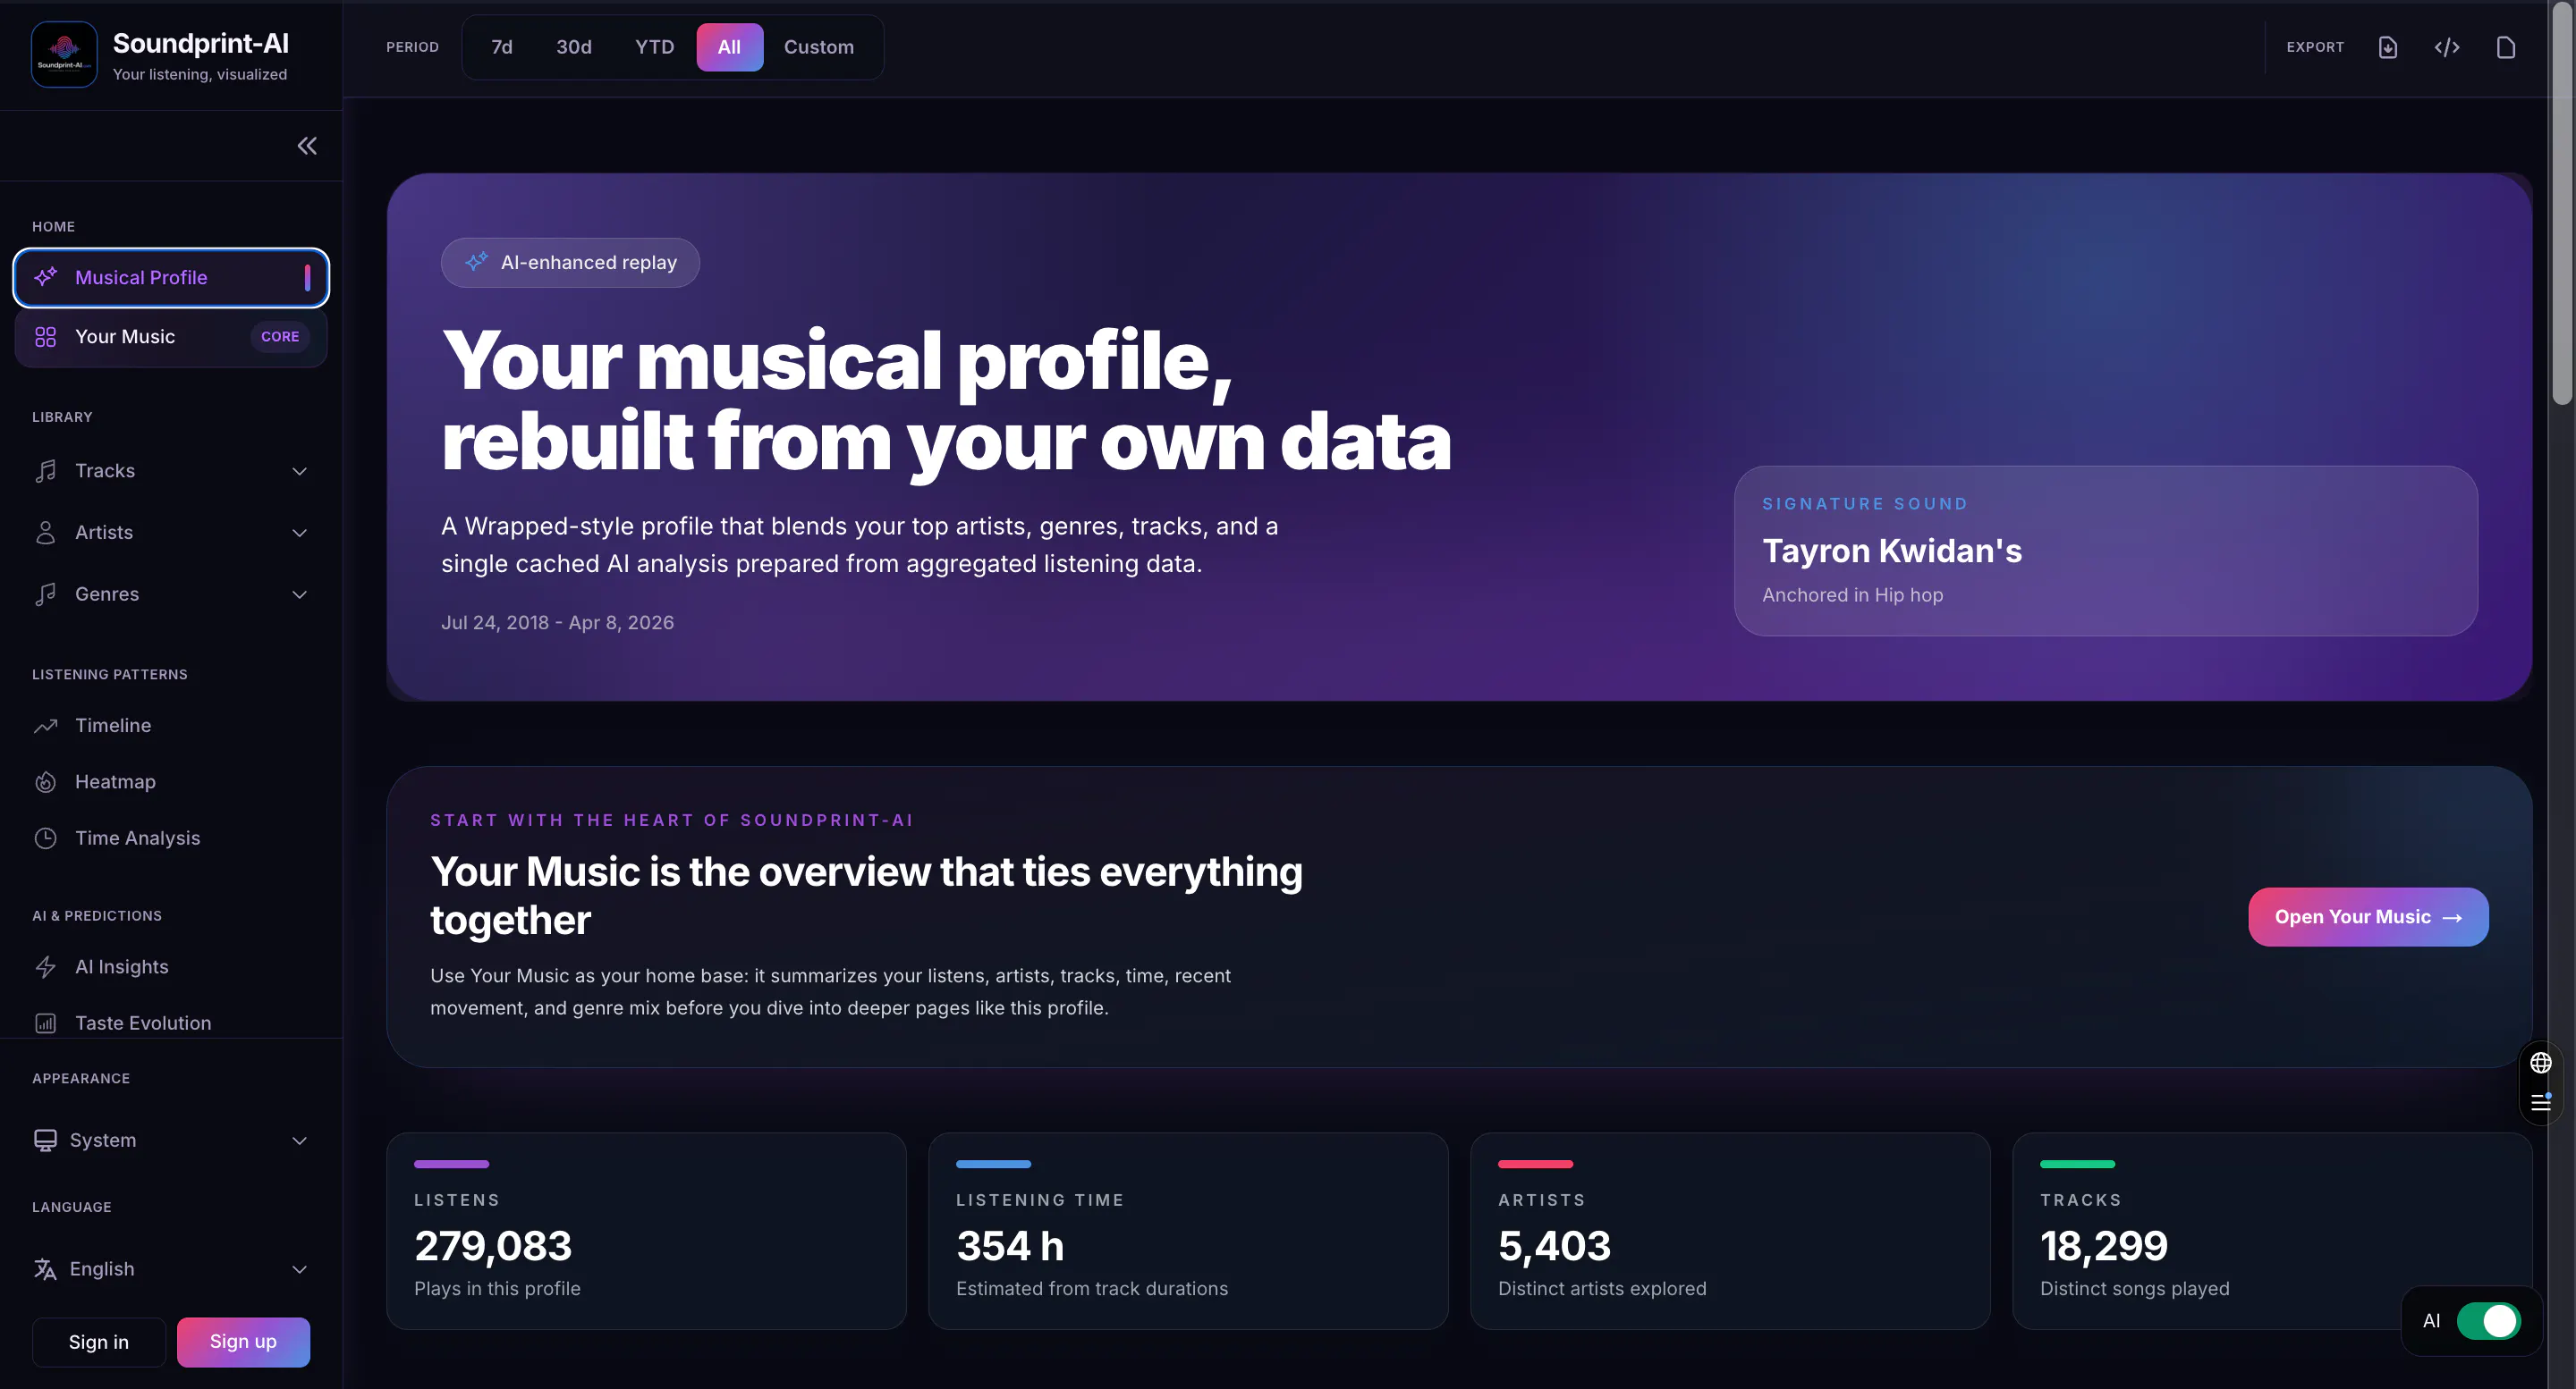Screen dimensions: 2576x1389
Task: Click the AI-enhanced replay badge
Action: pyautogui.click(x=570, y=263)
